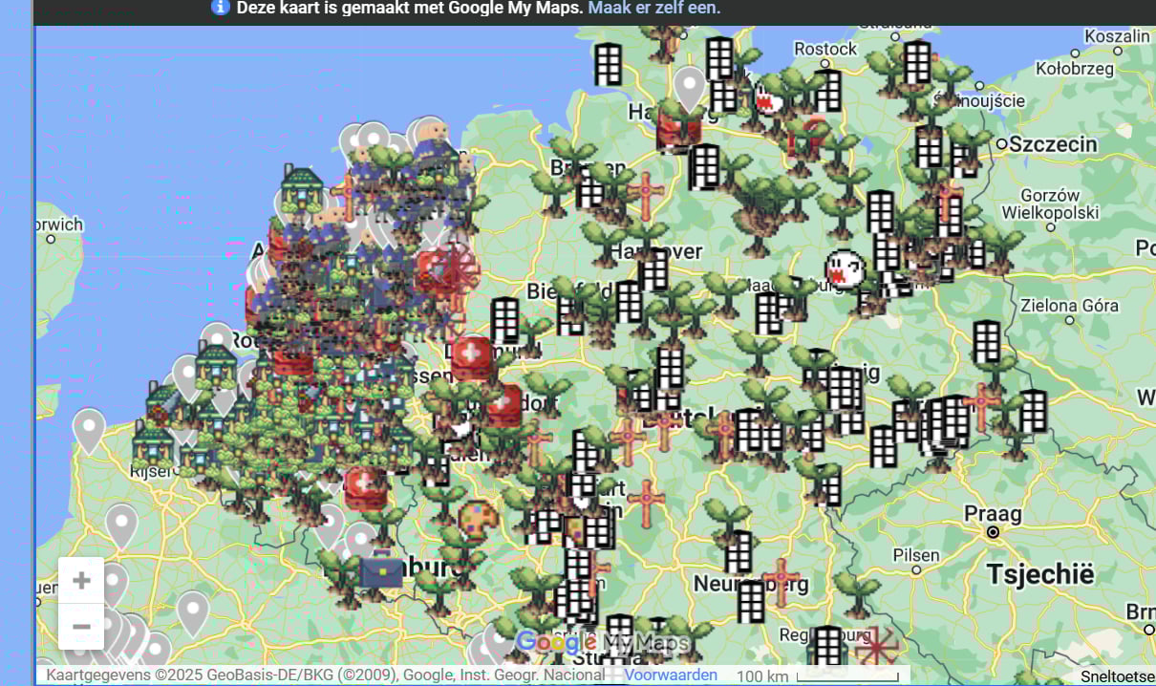The width and height of the screenshot is (1156, 686).
Task: Click the building marker just above Dortmund label
Action: pyautogui.click(x=504, y=320)
